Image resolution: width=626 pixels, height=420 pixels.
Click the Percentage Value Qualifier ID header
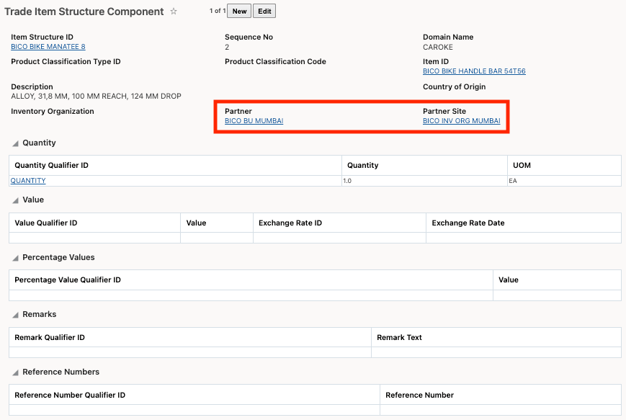tap(68, 280)
